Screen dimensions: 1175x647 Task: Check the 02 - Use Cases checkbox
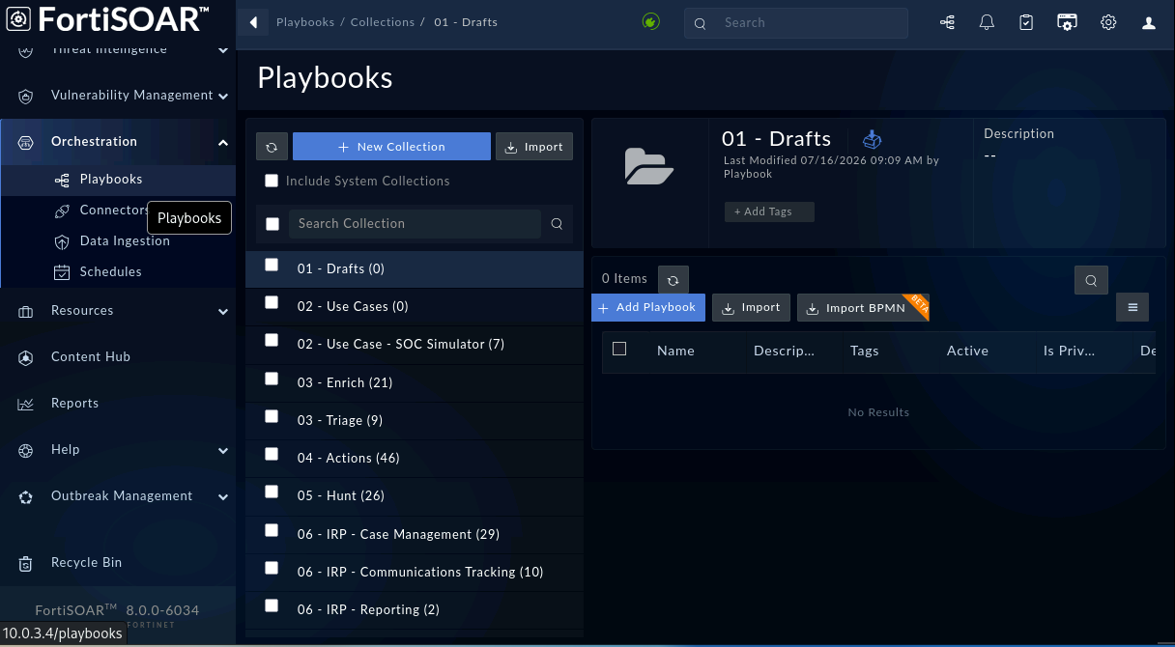[x=272, y=302]
